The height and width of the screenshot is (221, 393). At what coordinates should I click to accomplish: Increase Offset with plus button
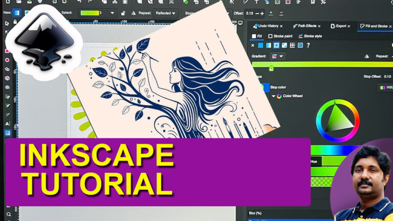(262, 13)
